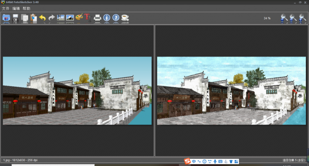Toggle Sogou input 中 language mode
Viewport: 309px width, 166px height.
point(194,162)
